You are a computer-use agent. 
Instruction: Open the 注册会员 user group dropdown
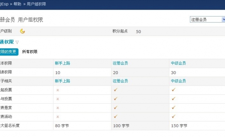point(207,19)
